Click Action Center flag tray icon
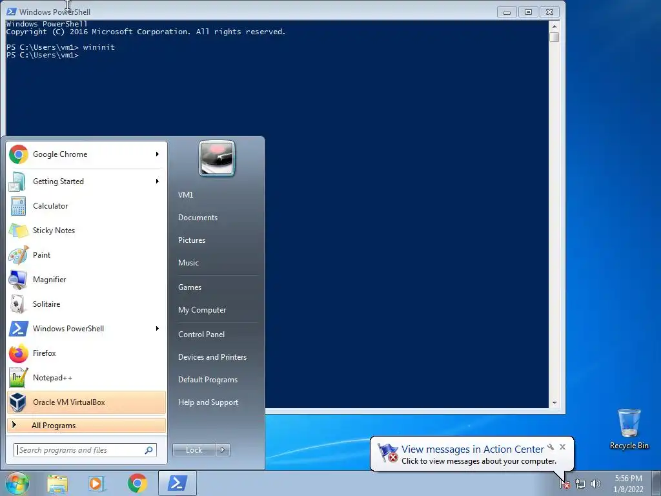The image size is (661, 496). click(x=565, y=484)
